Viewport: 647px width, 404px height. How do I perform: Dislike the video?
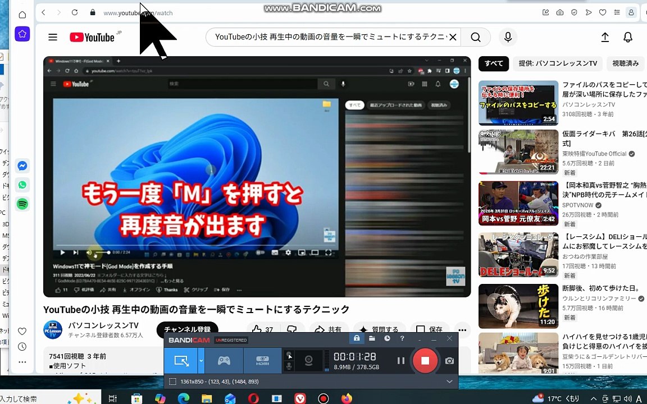tap(291, 329)
